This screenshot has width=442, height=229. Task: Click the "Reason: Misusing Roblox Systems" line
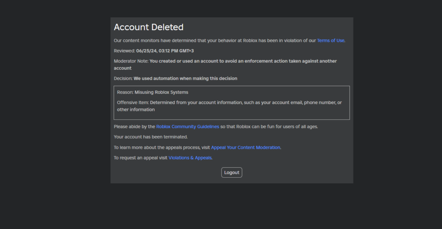(x=152, y=92)
